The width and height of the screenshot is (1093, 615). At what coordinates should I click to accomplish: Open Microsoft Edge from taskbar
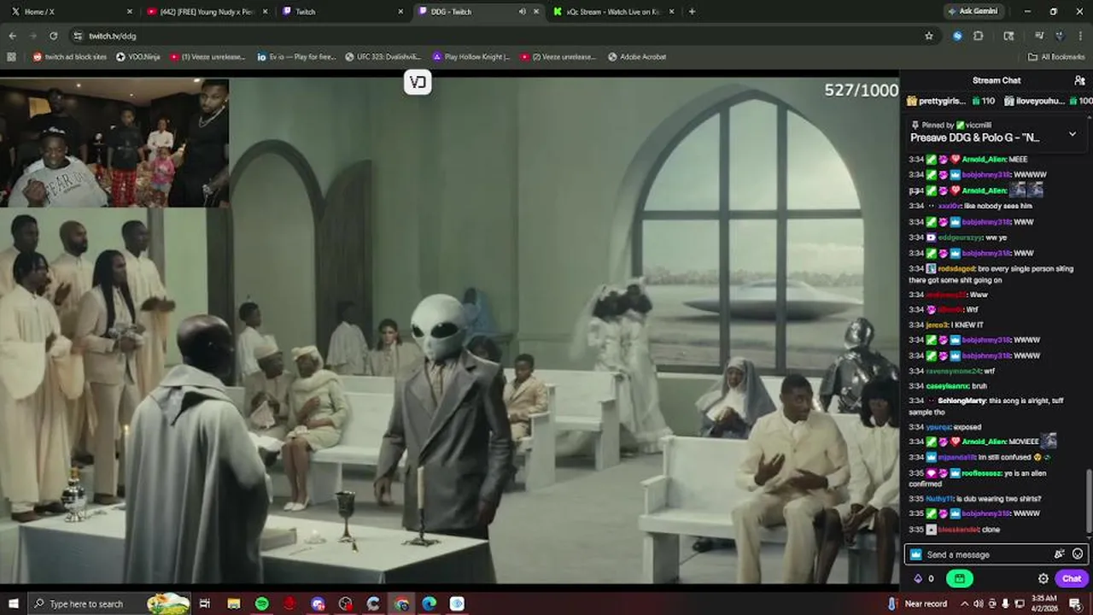tap(429, 603)
